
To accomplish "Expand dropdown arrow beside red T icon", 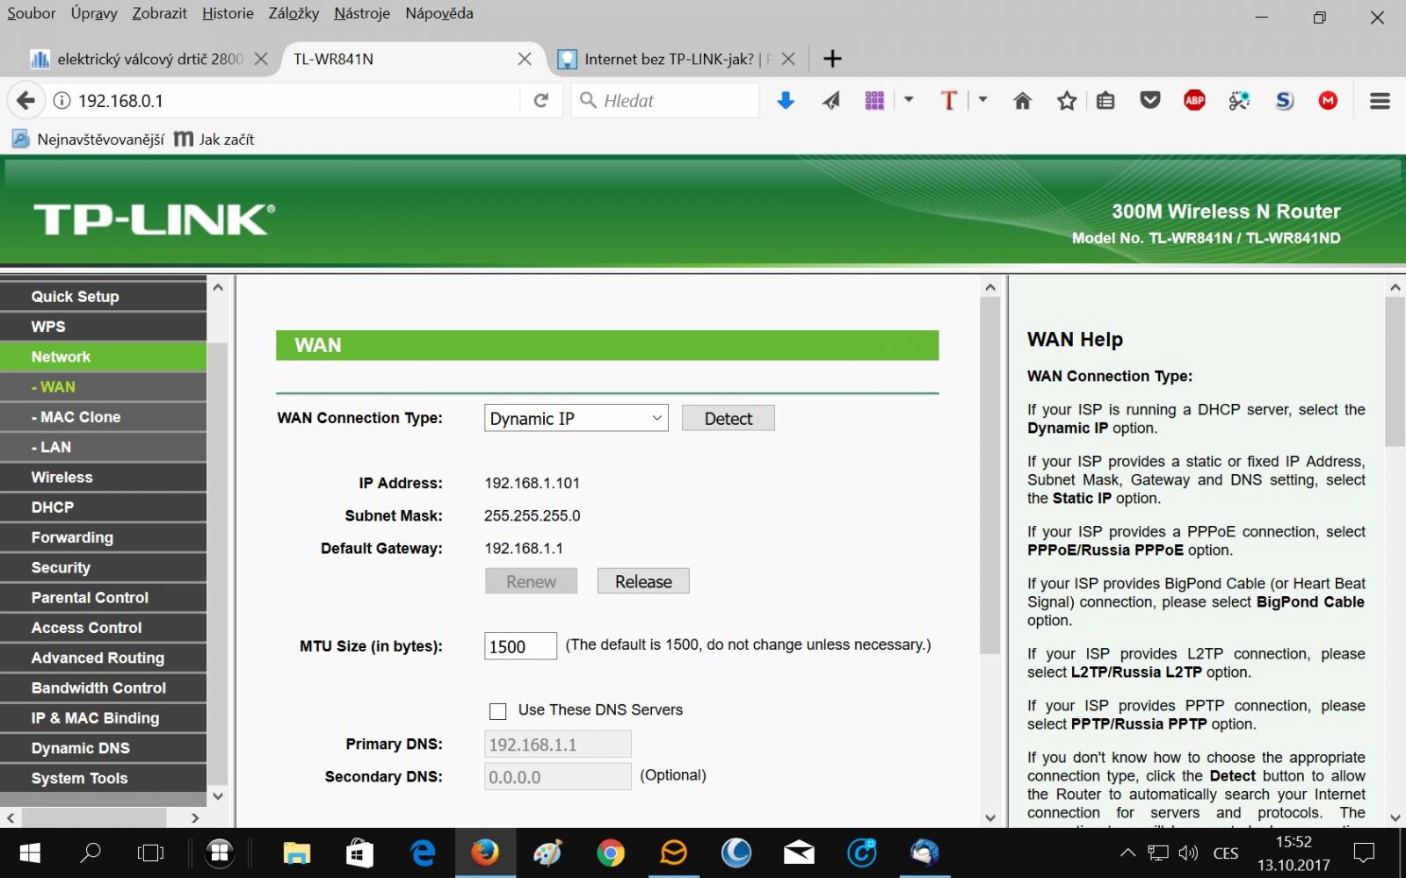I will 983,100.
